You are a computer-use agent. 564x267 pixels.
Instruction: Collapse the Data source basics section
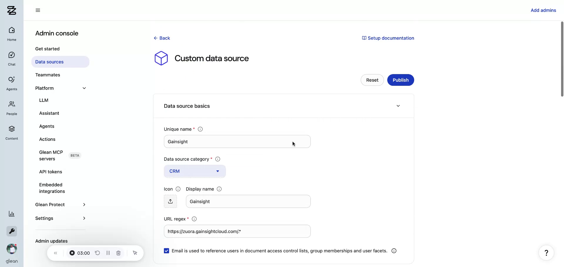pyautogui.click(x=398, y=106)
